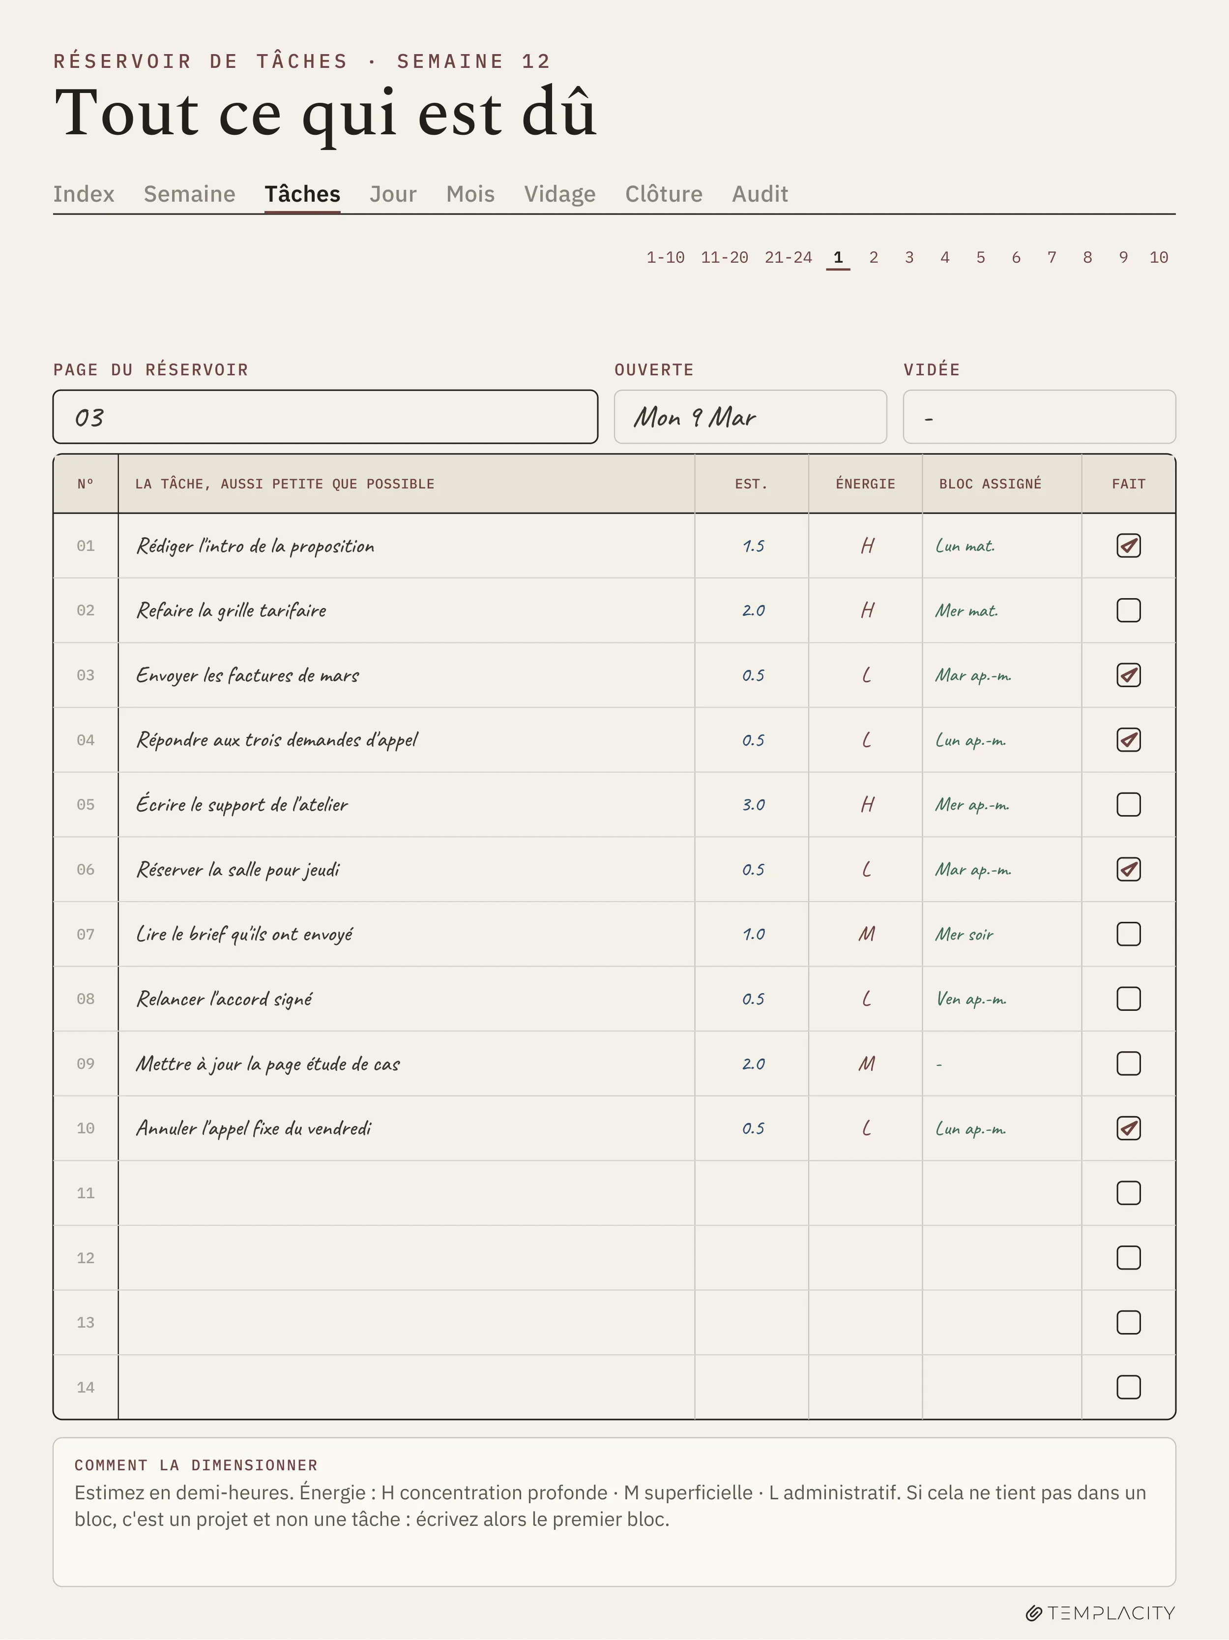This screenshot has height=1640, width=1229.
Task: Jump to page range 11-20
Action: click(725, 257)
